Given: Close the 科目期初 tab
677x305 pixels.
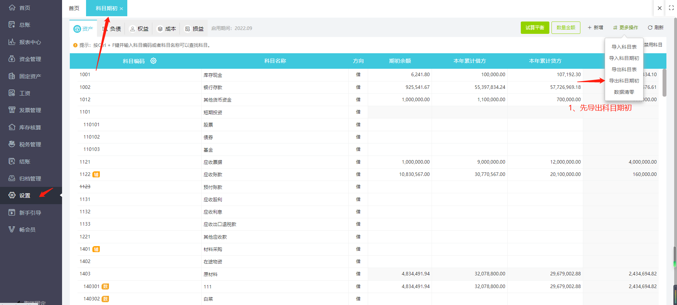Looking at the screenshot, I should [x=121, y=9].
